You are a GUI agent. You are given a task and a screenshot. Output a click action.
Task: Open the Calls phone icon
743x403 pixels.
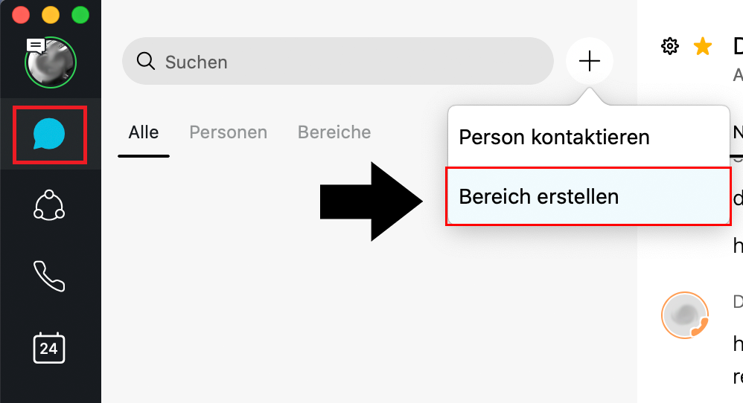49,276
